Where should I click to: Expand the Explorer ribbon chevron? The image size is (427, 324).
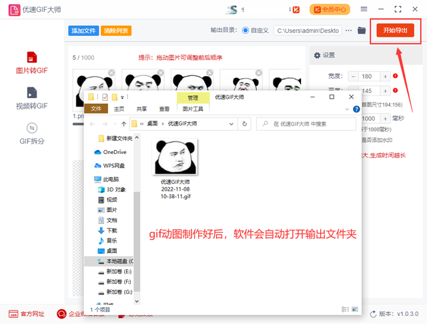coord(347,109)
